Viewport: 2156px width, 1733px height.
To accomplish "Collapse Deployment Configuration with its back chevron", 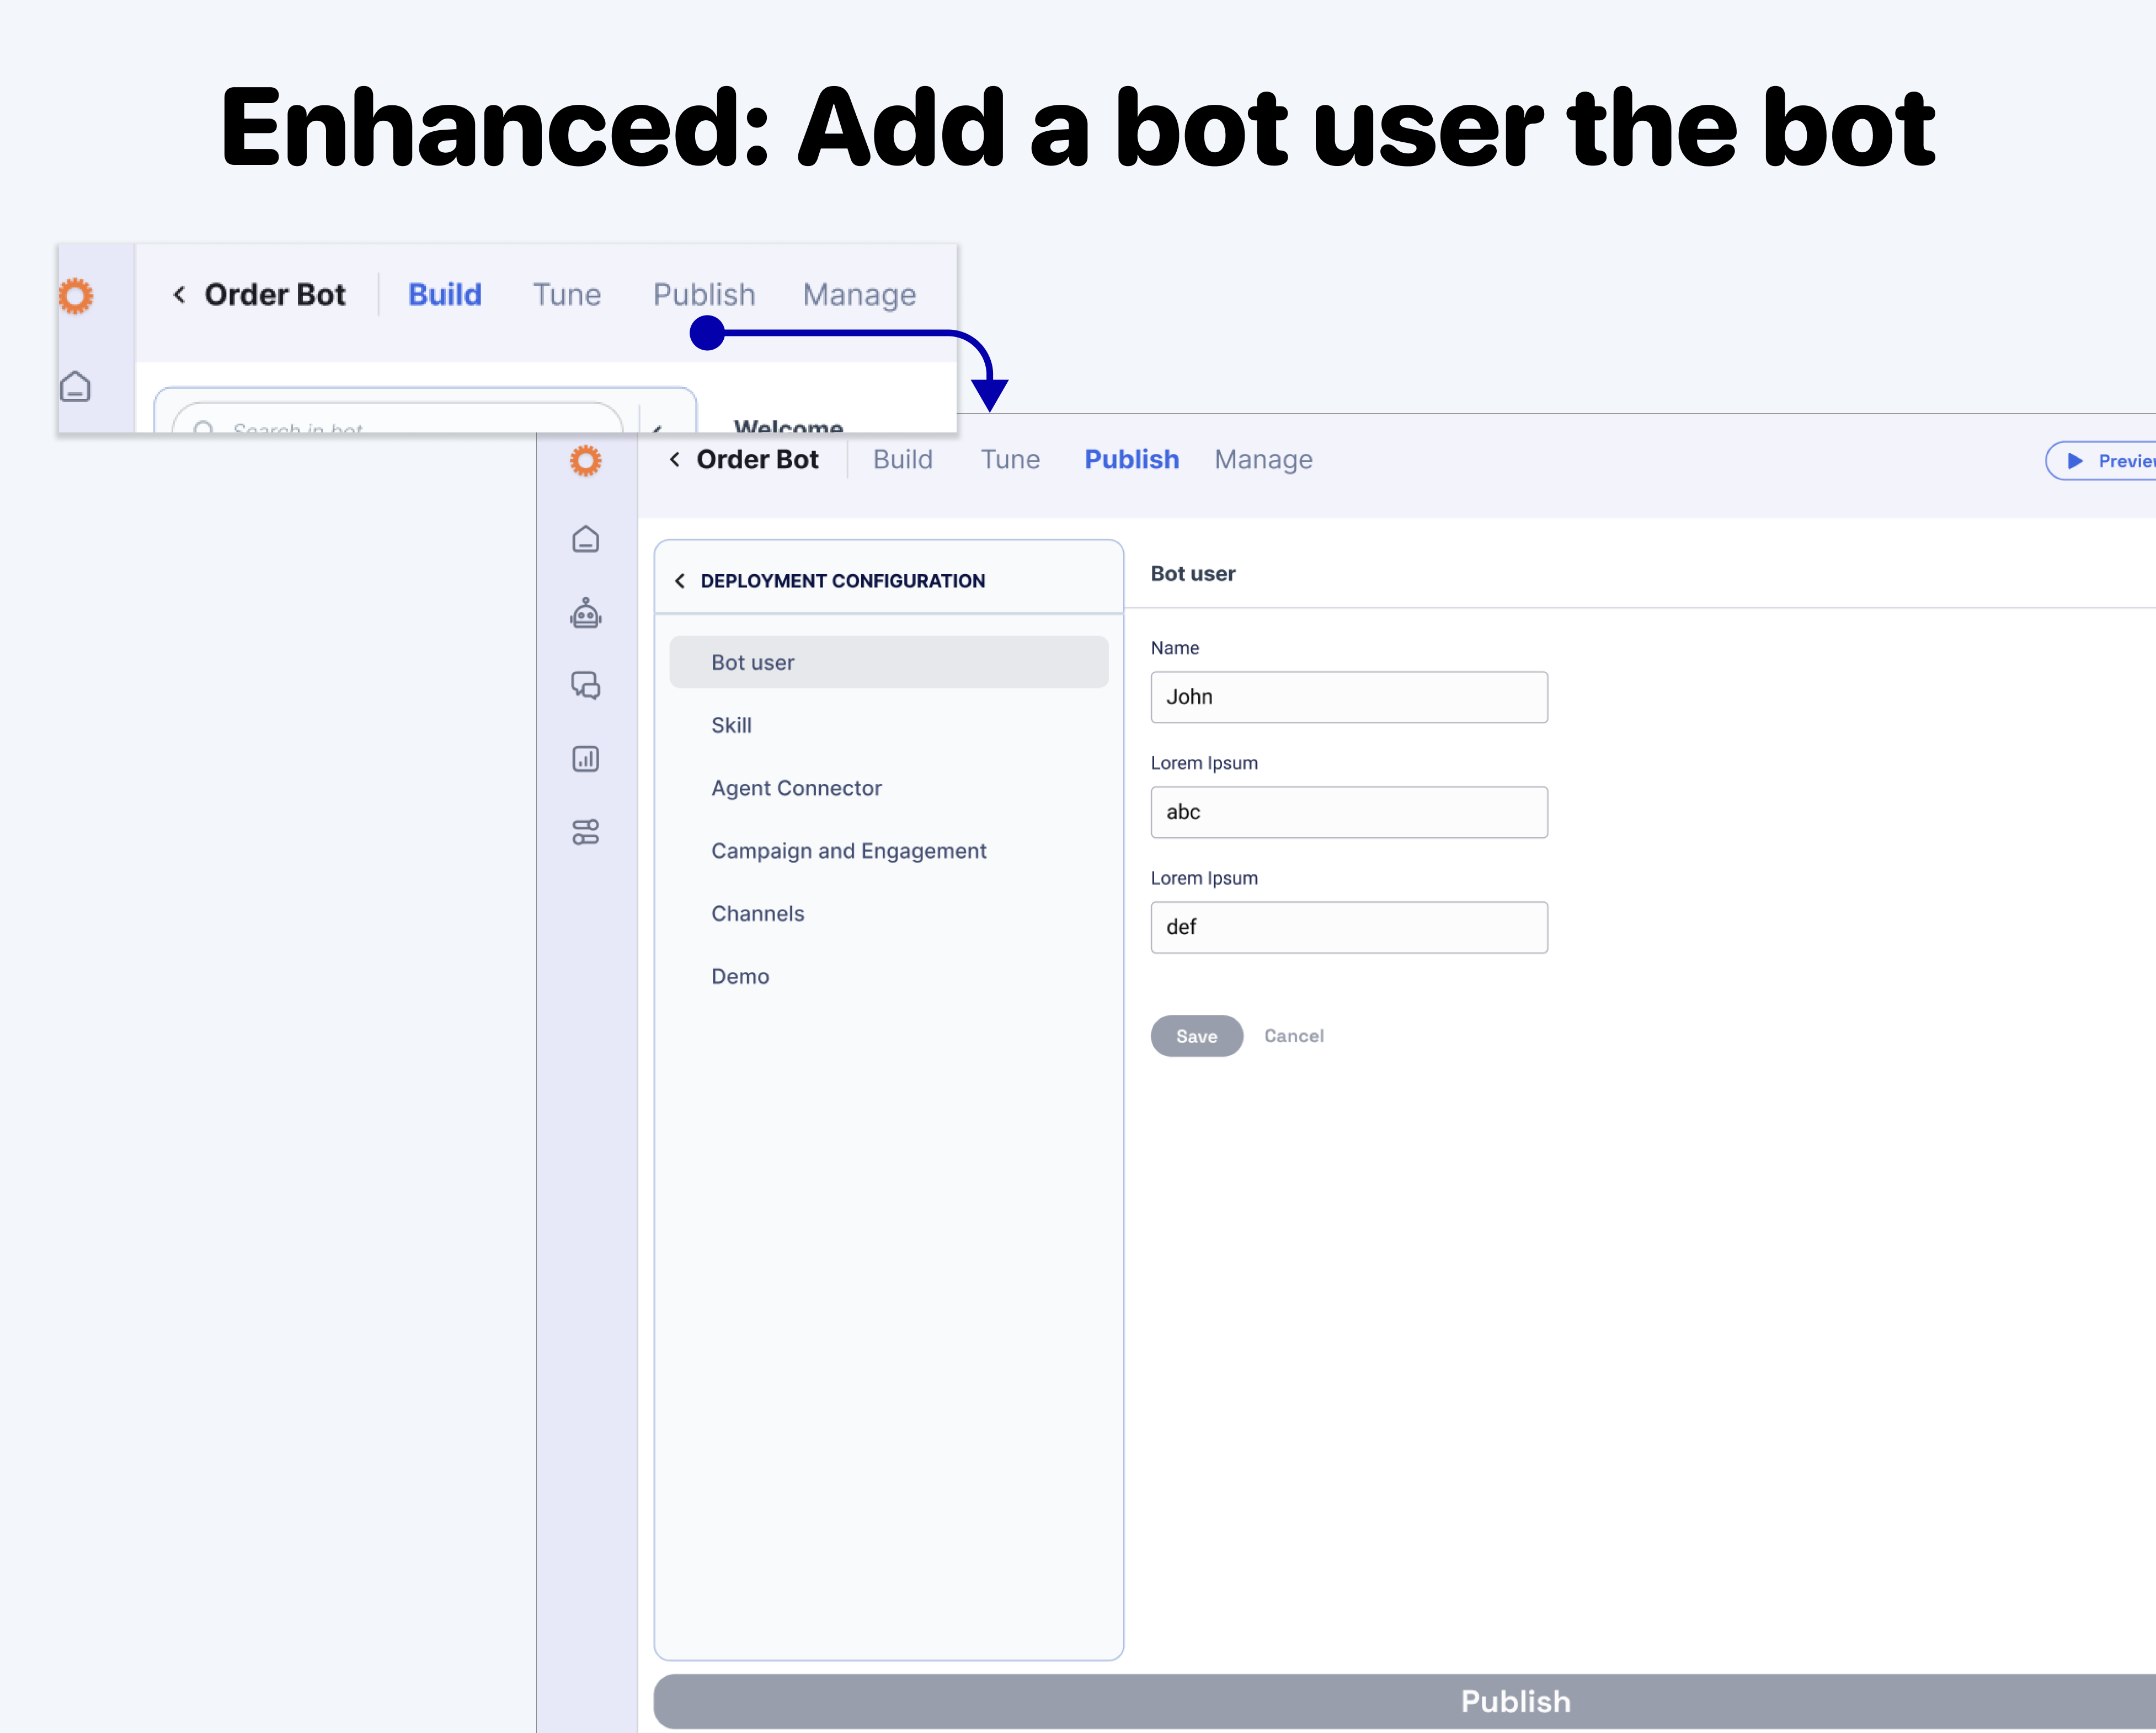I will point(680,581).
